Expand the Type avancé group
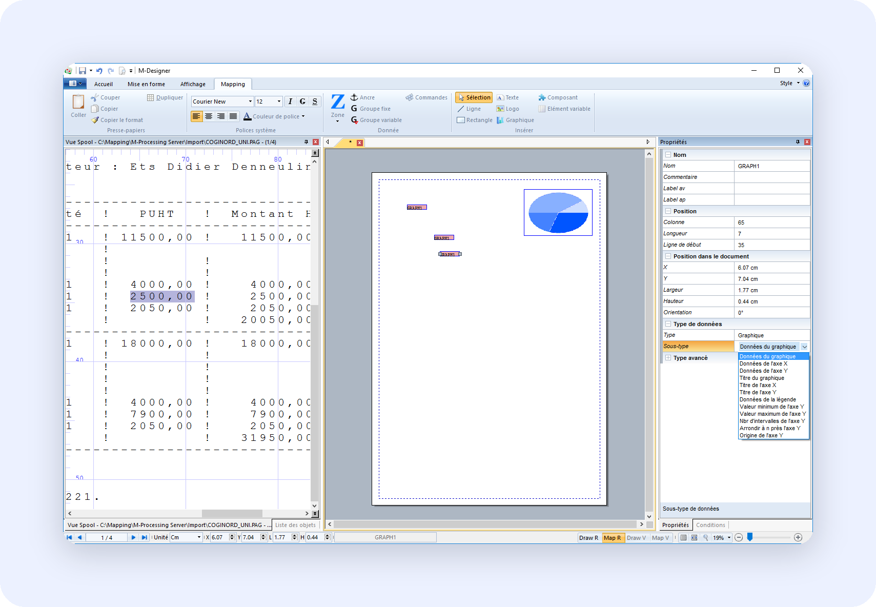 (668, 358)
